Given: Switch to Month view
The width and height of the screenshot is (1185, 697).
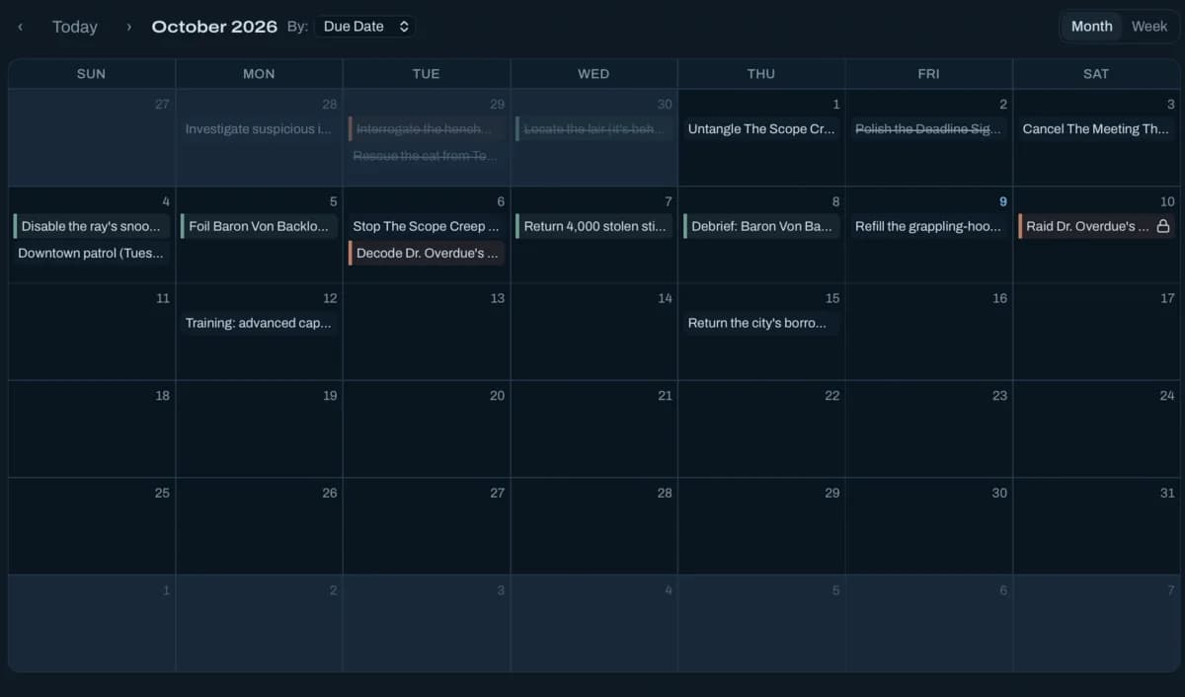Looking at the screenshot, I should point(1091,27).
